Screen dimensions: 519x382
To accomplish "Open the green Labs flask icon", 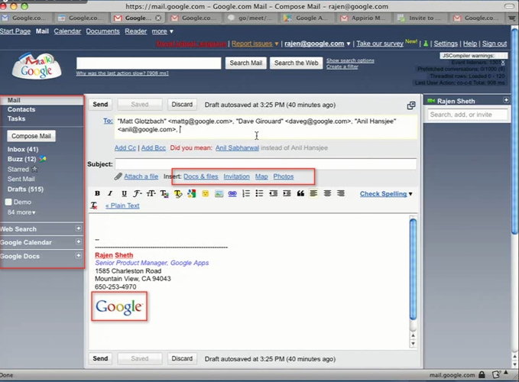I will pyautogui.click(x=426, y=44).
